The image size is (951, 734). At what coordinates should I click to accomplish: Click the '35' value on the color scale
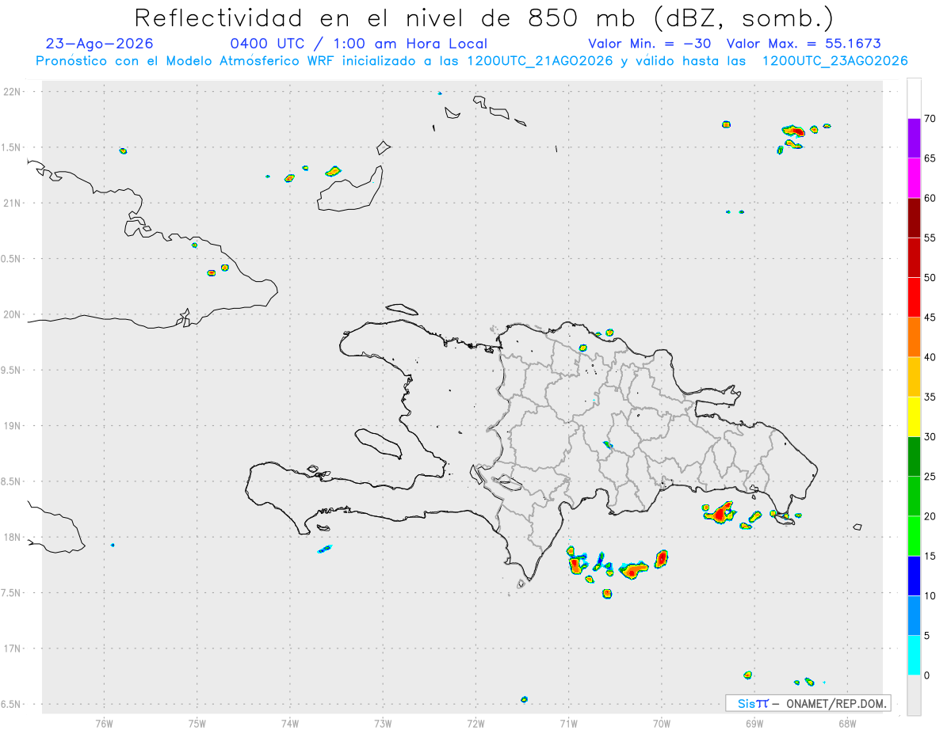pyautogui.click(x=930, y=397)
